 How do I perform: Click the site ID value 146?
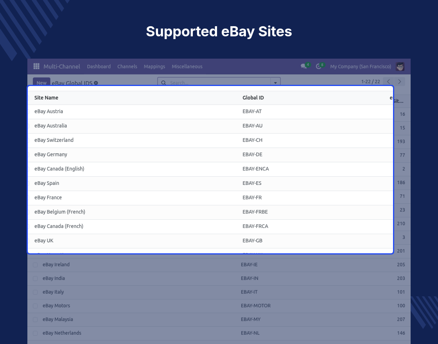401,333
